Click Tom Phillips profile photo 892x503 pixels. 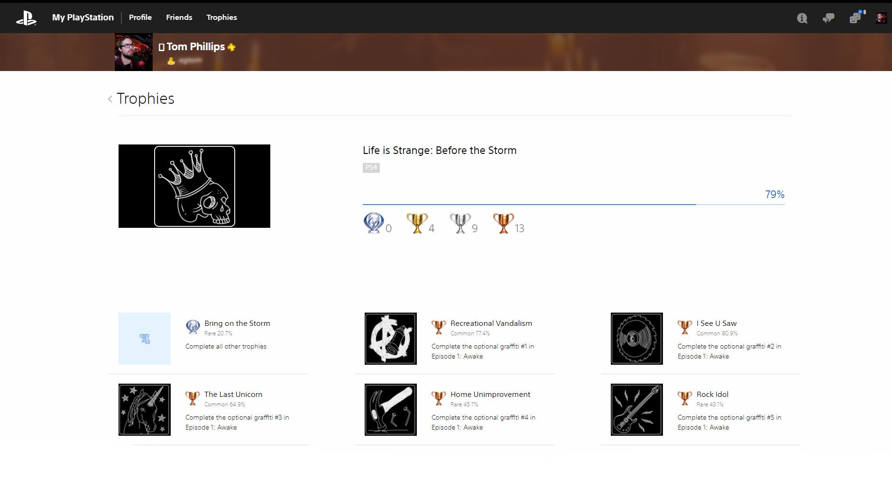pos(134,52)
